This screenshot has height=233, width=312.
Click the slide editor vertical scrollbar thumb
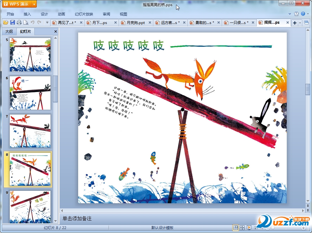click(308, 89)
